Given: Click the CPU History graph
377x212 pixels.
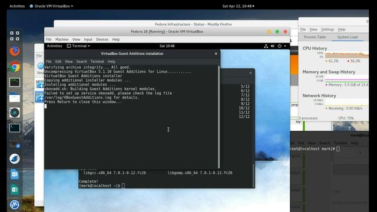Looking at the screenshot, I should 347,55.
